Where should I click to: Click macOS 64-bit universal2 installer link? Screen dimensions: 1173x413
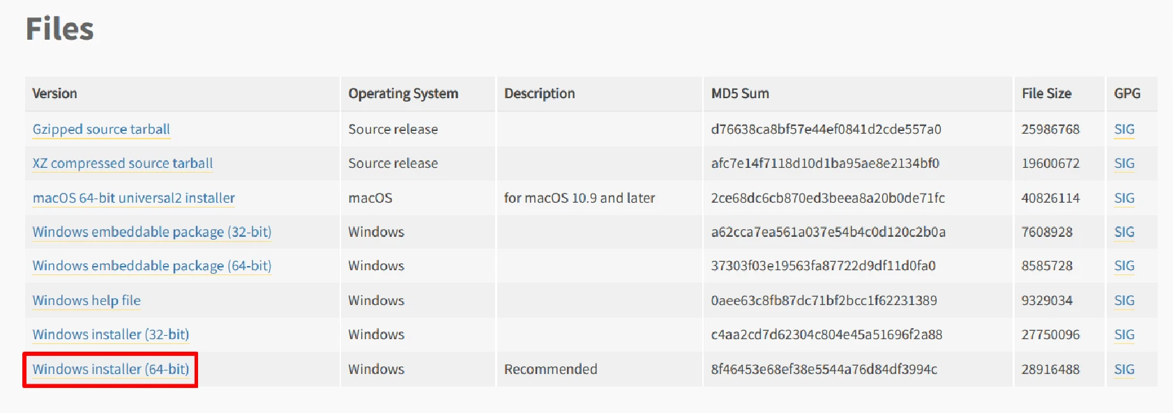tap(134, 198)
